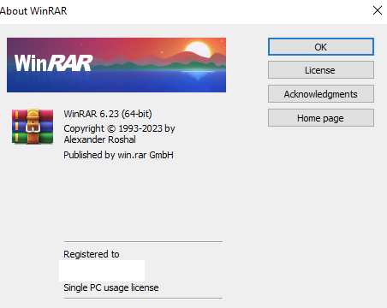Click the "Alexander Roshal" author name
The image size is (387, 308).
pos(100,139)
